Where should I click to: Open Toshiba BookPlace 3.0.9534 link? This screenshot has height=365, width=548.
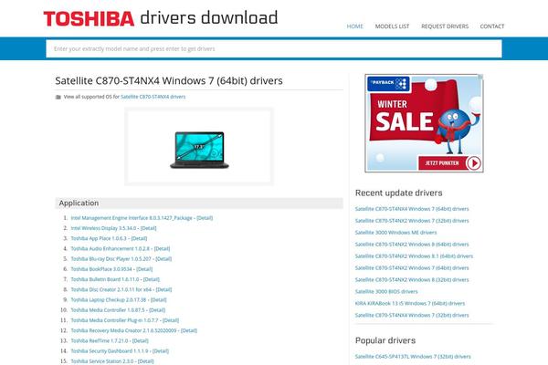[101, 269]
